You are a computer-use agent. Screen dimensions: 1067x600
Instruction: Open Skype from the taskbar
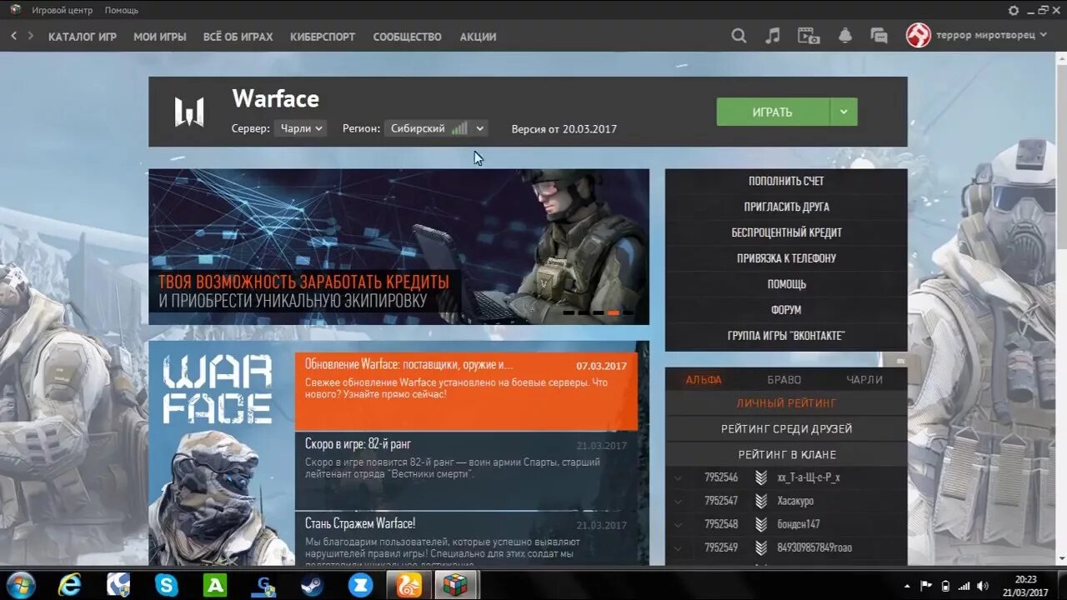pyautogui.click(x=167, y=585)
